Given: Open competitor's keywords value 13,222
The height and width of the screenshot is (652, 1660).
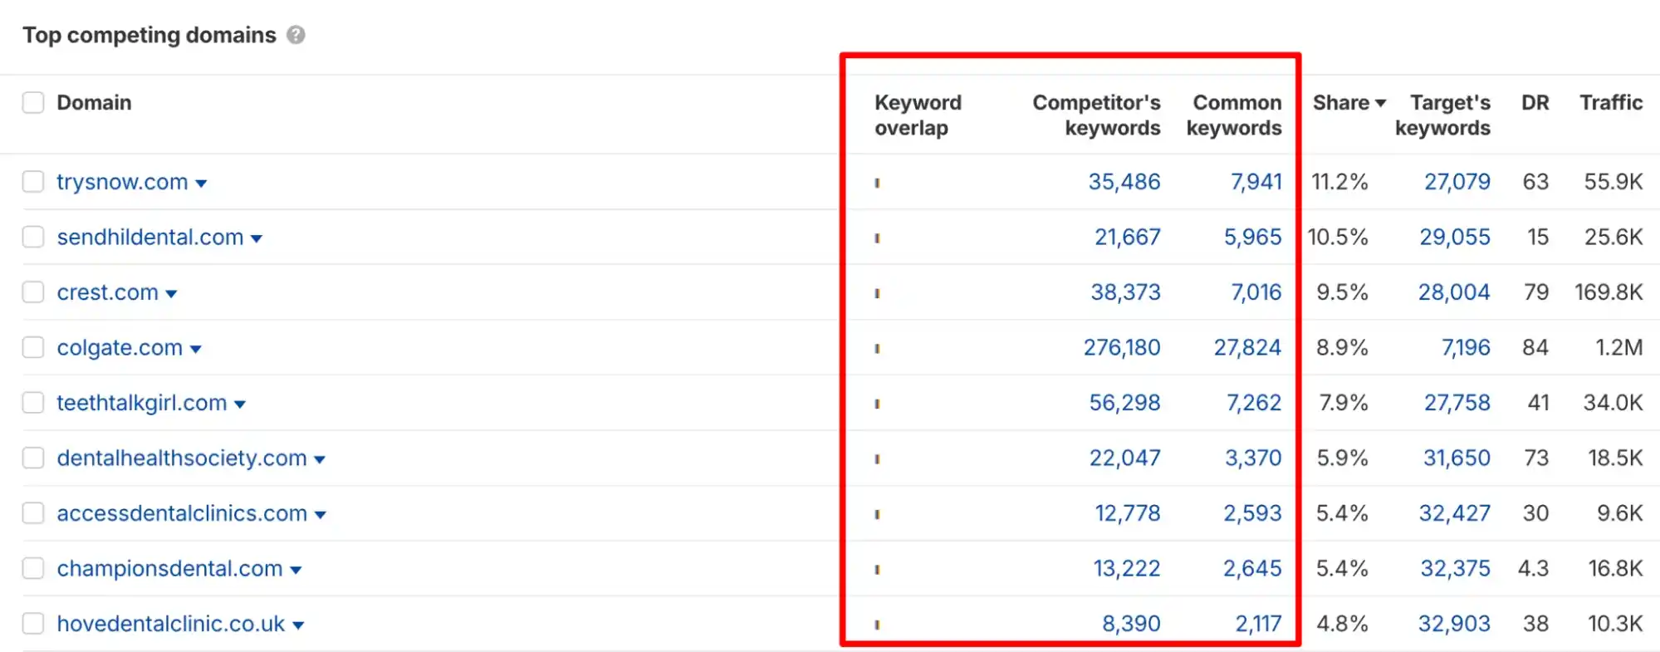Looking at the screenshot, I should (1126, 568).
